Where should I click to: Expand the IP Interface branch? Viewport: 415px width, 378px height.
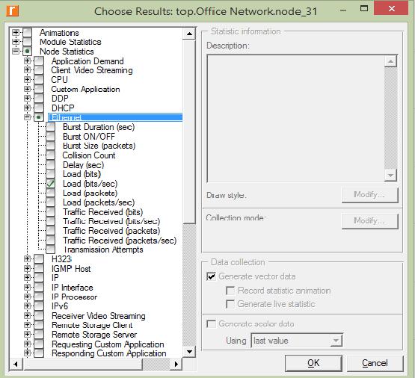coord(27,287)
